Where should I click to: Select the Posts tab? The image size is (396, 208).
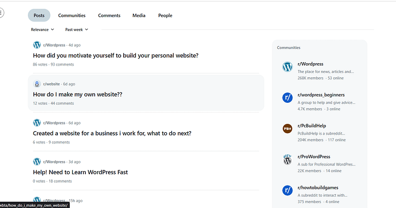click(x=39, y=15)
